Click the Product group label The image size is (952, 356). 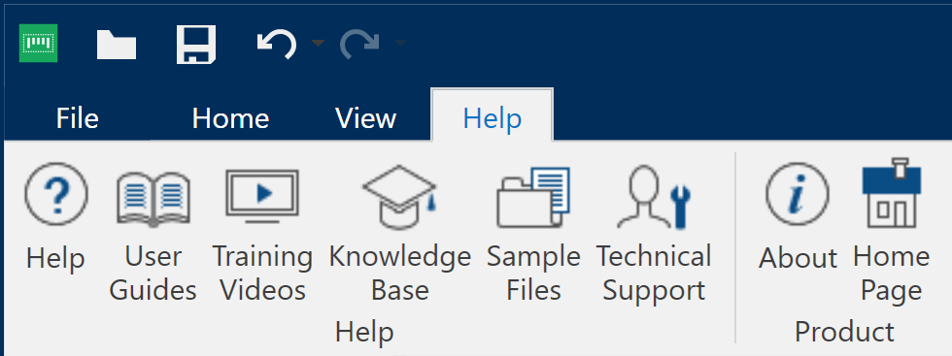tap(844, 332)
